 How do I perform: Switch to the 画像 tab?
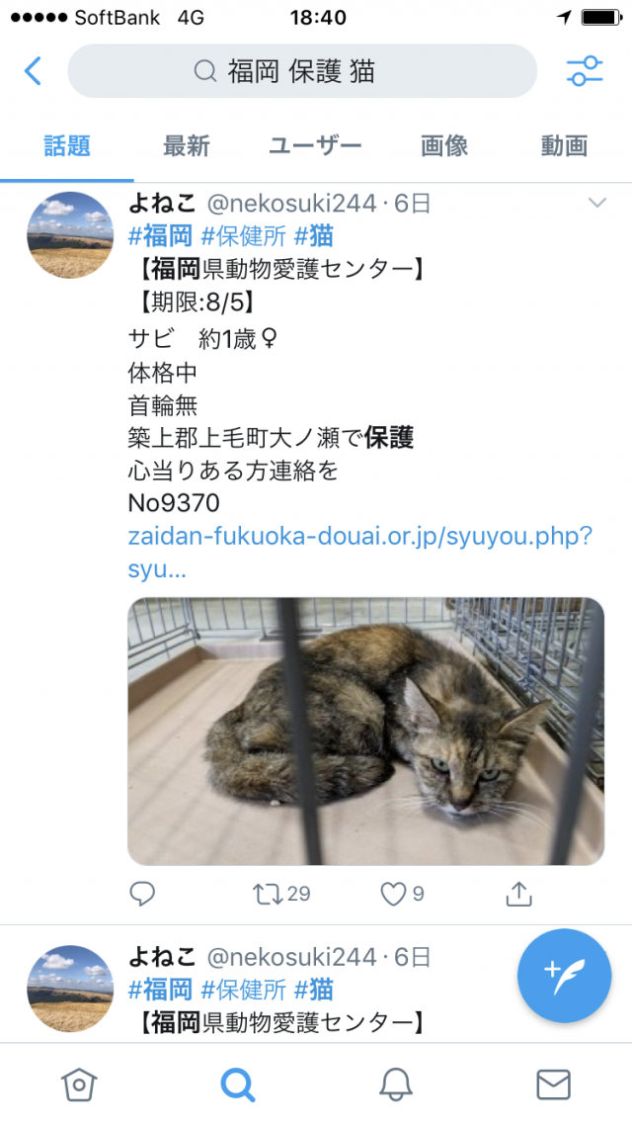444,145
